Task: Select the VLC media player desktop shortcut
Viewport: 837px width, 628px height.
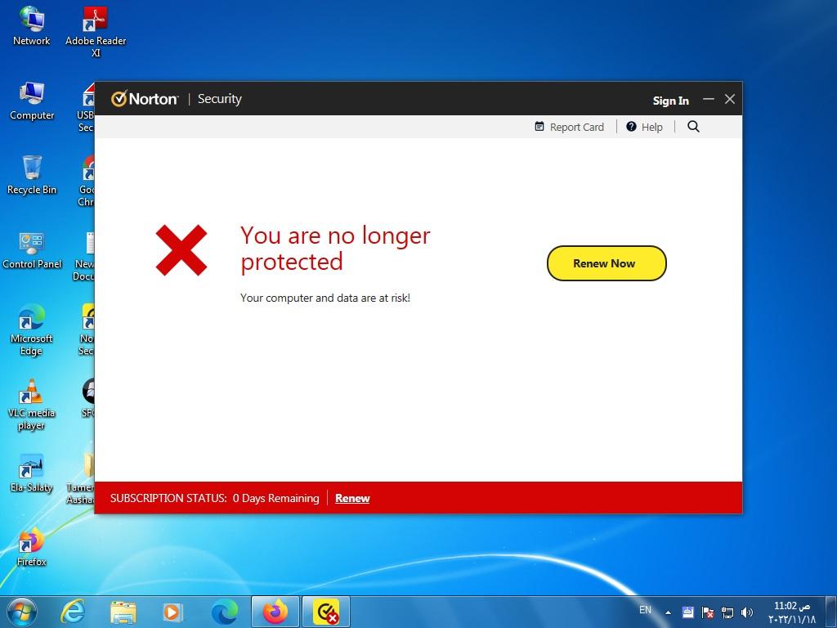Action: [32, 405]
